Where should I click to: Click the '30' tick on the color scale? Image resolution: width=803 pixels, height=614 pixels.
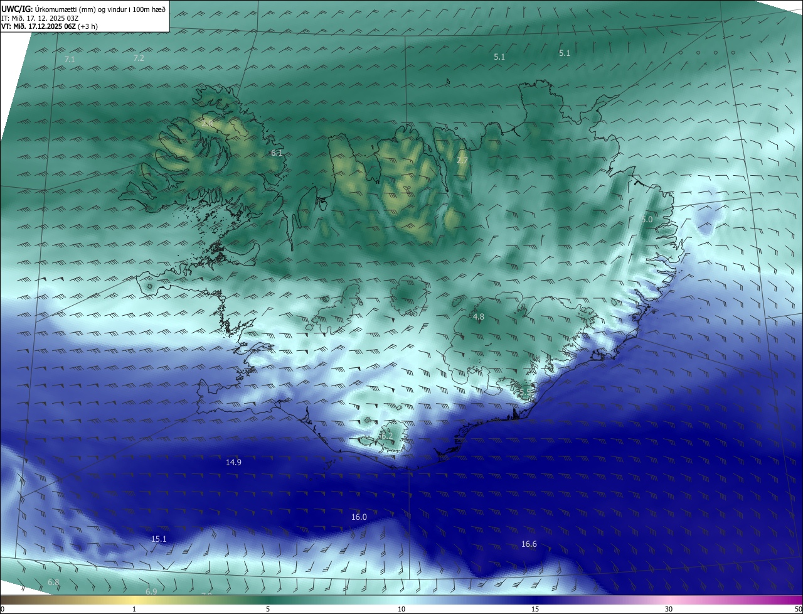(x=669, y=609)
